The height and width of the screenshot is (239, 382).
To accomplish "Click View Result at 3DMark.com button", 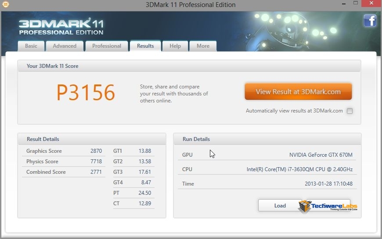I will [x=298, y=91].
